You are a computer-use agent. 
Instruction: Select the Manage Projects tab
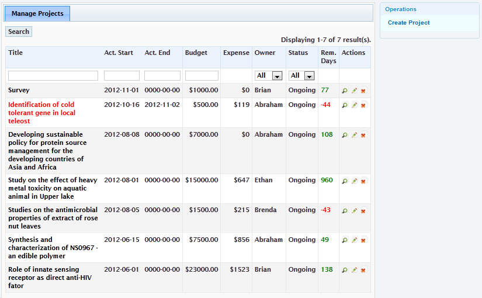[x=37, y=13]
